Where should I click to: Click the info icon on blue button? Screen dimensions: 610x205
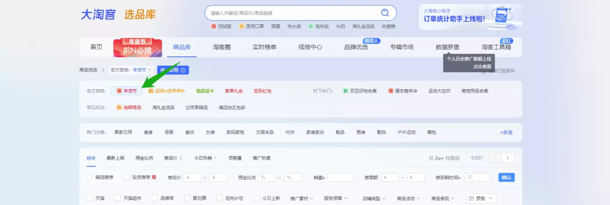183,70
